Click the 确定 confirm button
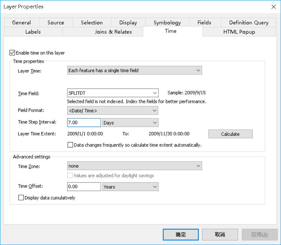 click(180, 234)
